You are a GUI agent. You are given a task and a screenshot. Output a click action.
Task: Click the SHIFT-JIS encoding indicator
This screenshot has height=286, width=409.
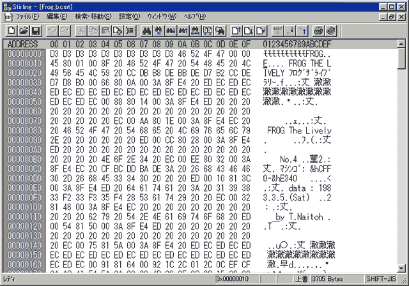(382, 280)
